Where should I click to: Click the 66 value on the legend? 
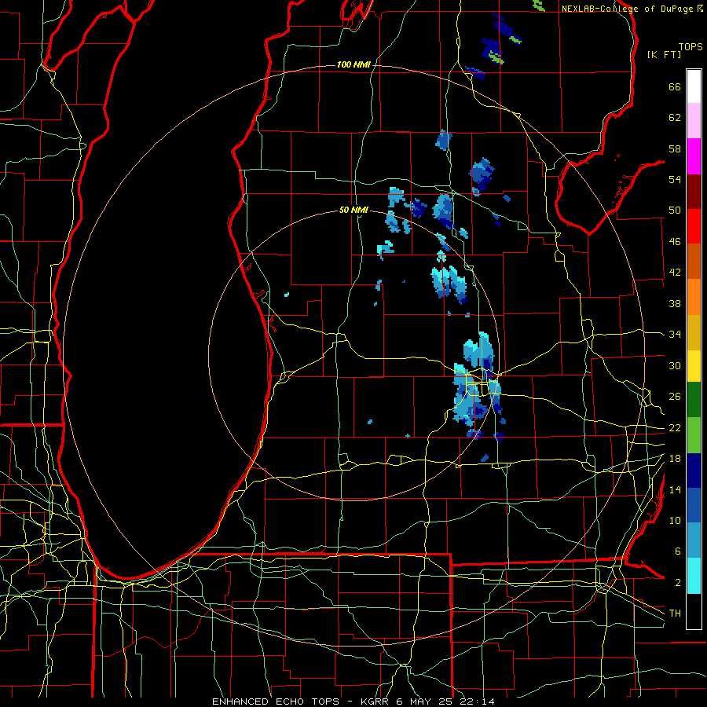point(675,87)
